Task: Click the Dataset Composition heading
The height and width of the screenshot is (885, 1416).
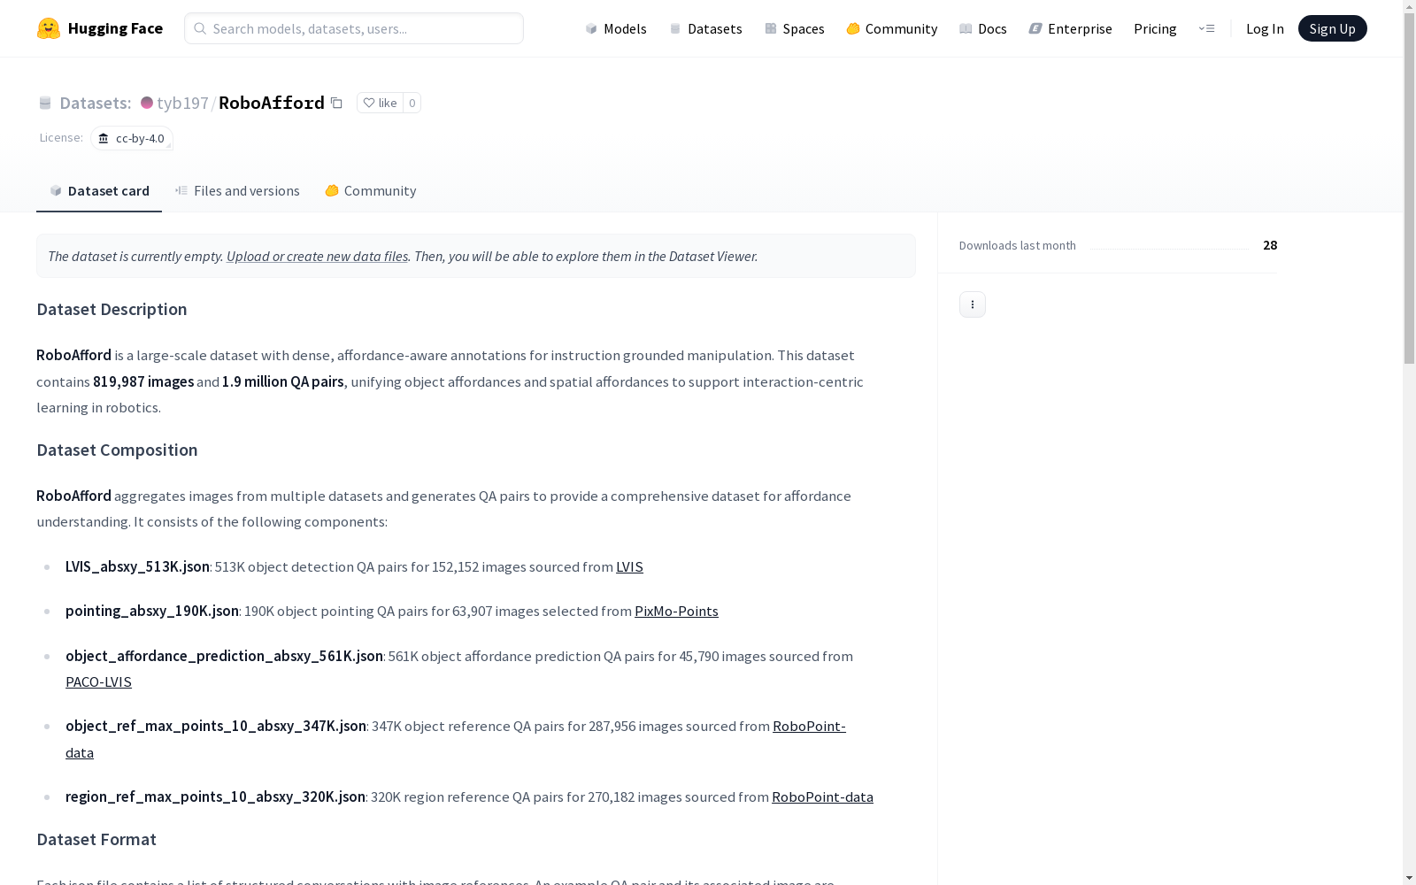Action: pos(117,450)
